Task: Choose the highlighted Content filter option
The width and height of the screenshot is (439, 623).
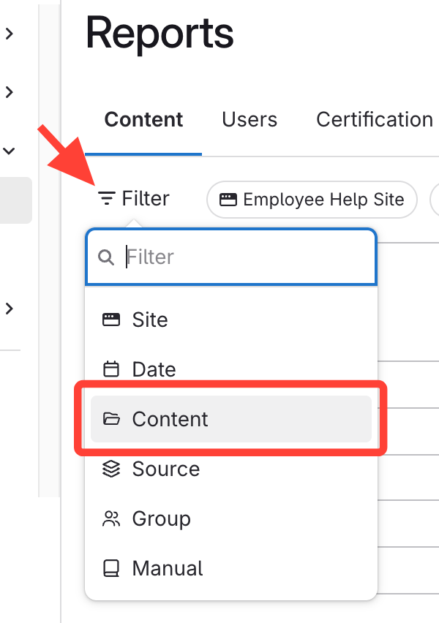Action: coord(230,419)
